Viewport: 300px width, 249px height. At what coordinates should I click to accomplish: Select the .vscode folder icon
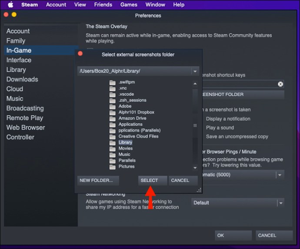click(112, 94)
